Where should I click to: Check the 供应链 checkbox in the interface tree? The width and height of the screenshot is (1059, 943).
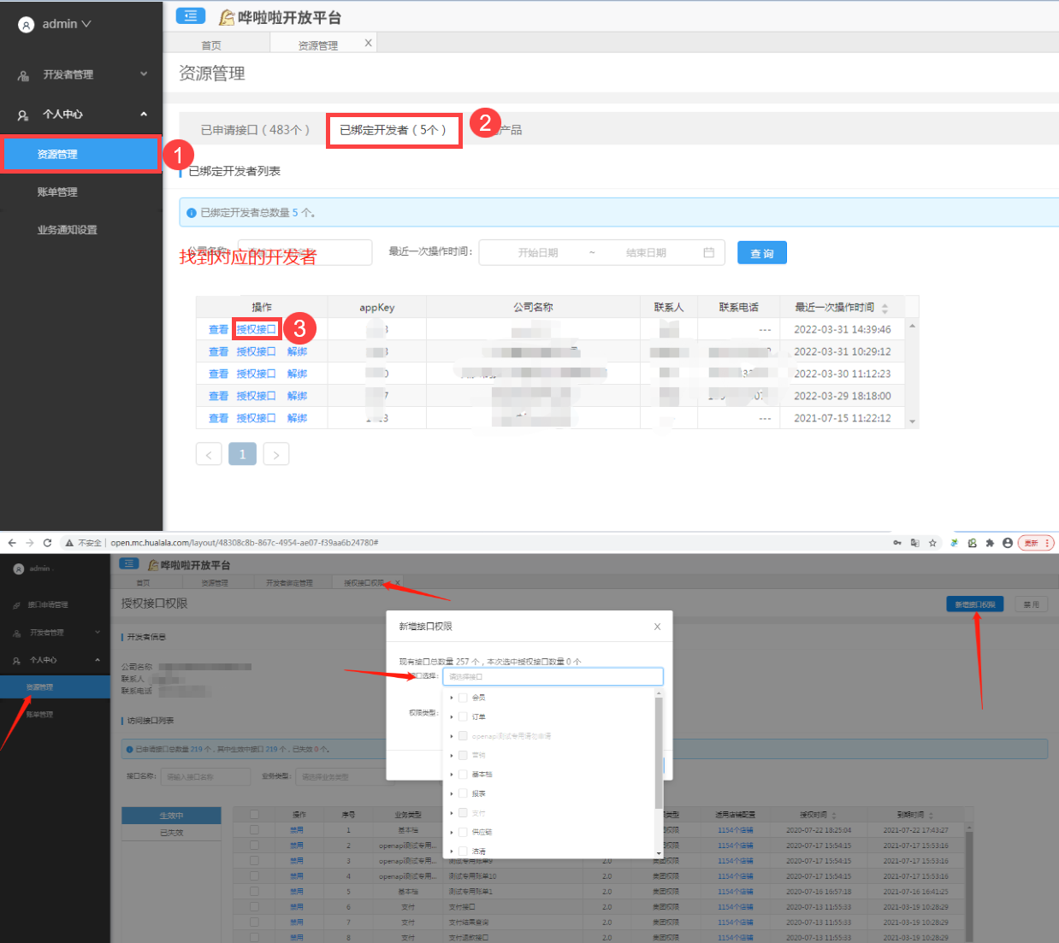tap(463, 832)
